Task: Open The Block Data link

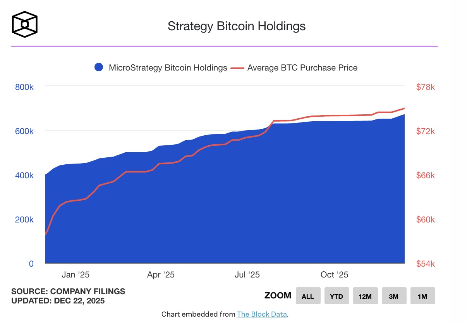Action: [262, 314]
